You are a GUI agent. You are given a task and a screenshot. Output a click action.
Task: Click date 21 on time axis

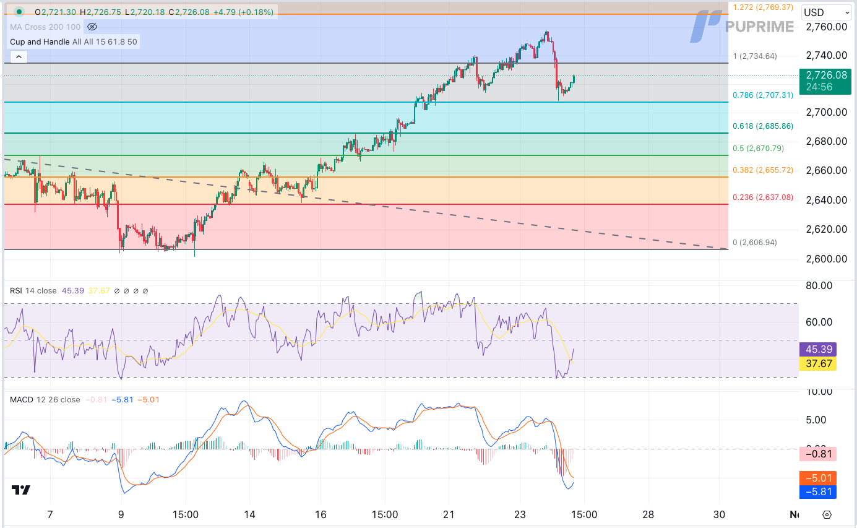tap(449, 514)
